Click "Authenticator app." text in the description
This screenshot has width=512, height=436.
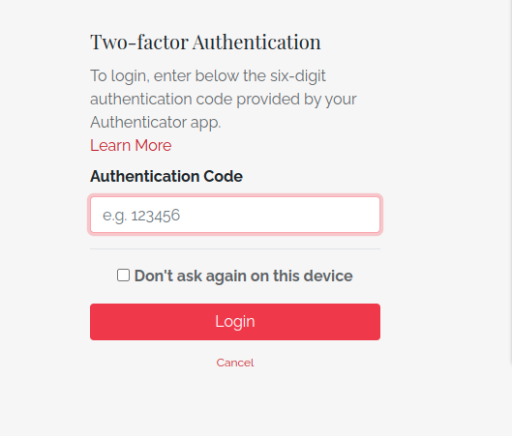[156, 123]
